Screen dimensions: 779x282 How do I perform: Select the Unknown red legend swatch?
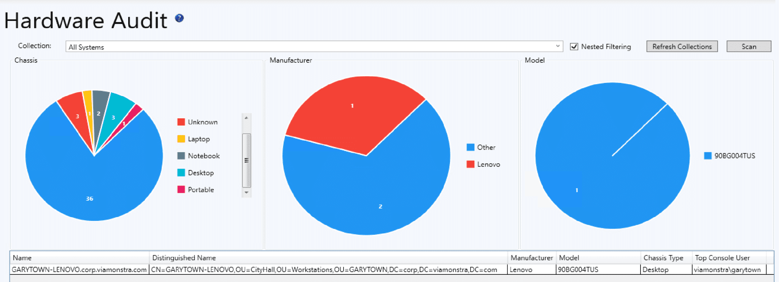click(x=181, y=122)
